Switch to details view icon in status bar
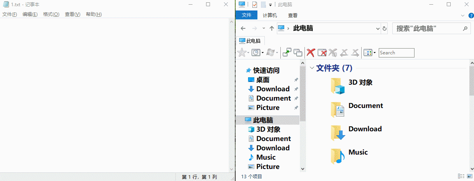The height and width of the screenshot is (181, 474). pos(461,176)
